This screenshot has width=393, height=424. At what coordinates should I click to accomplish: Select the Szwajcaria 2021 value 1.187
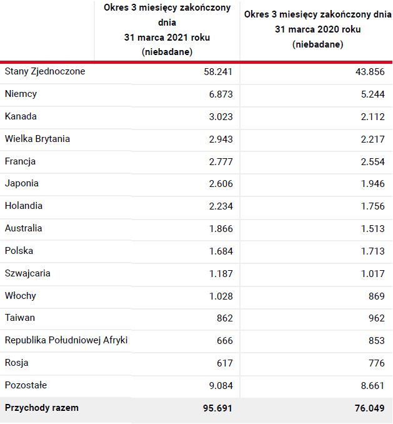tap(218, 273)
